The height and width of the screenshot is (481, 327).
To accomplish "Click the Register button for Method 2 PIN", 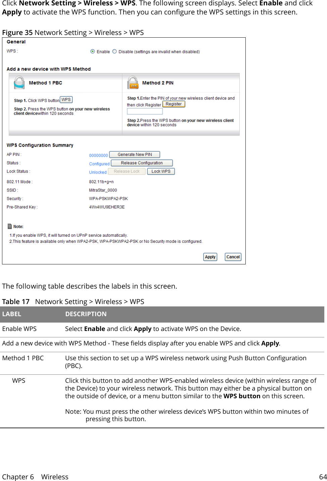I will tap(174, 104).
